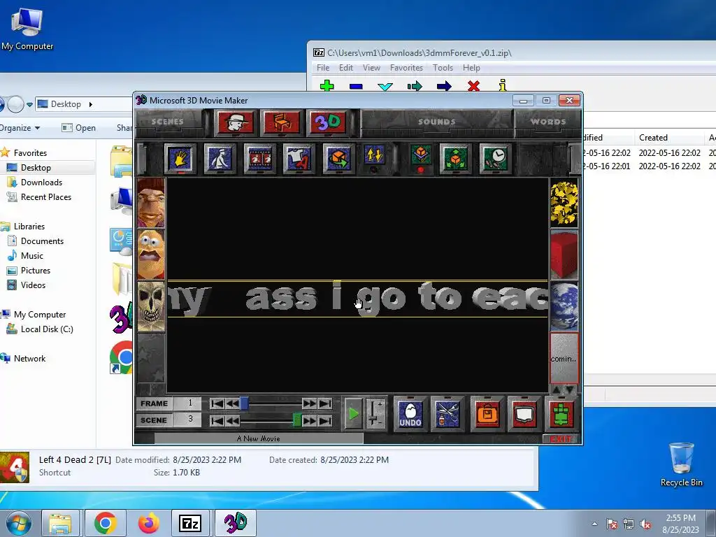Screen dimensions: 716x537
Task: Click the red X Delete icon in 7-Zip
Action: pyautogui.click(x=473, y=85)
